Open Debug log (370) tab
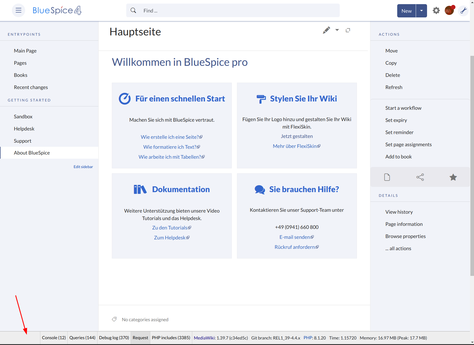Screen dimensions: 474x345 coord(114,338)
